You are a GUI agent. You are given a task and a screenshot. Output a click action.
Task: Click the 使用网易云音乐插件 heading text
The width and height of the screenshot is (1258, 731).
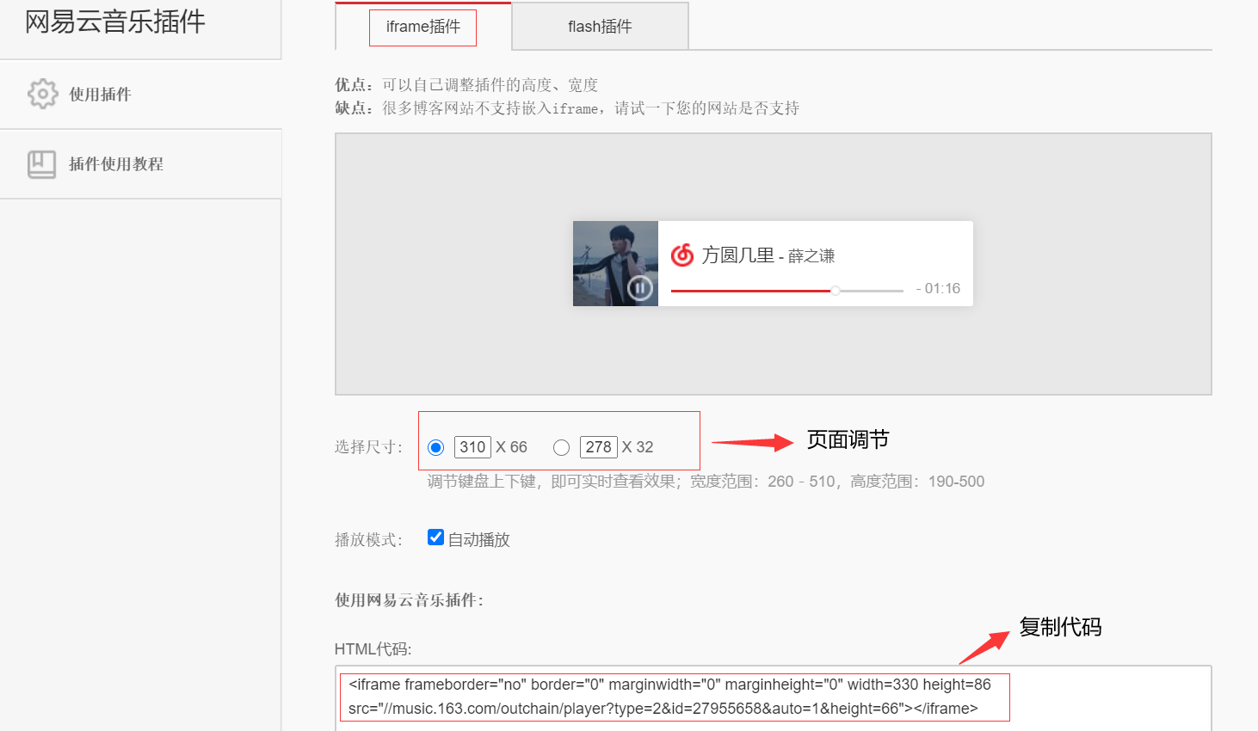point(409,600)
